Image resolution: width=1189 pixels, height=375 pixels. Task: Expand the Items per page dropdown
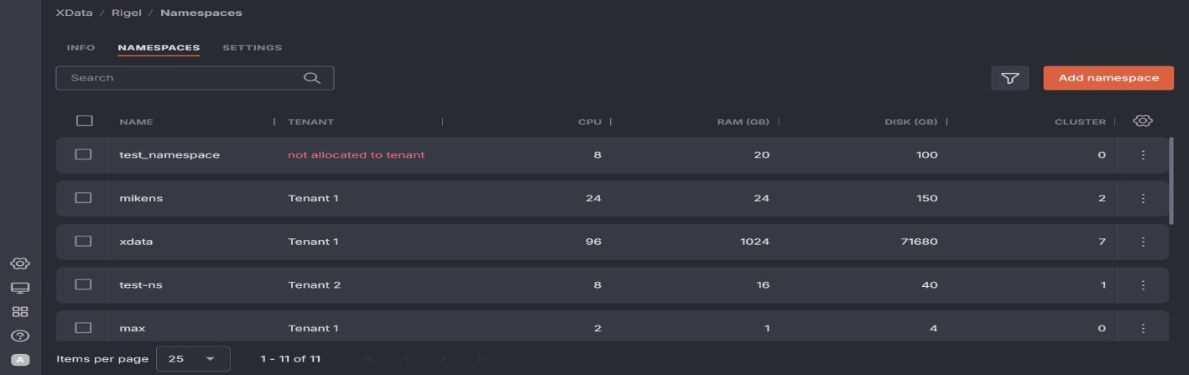pyautogui.click(x=192, y=359)
